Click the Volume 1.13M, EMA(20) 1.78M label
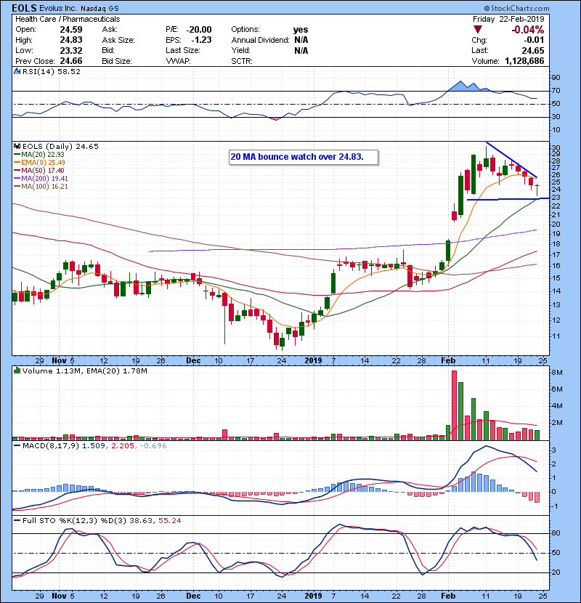Screen dimensions: 581x603 coord(84,371)
